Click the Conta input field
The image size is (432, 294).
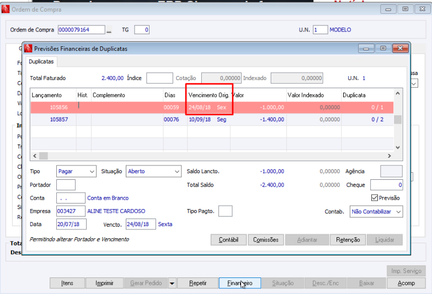tap(71, 198)
